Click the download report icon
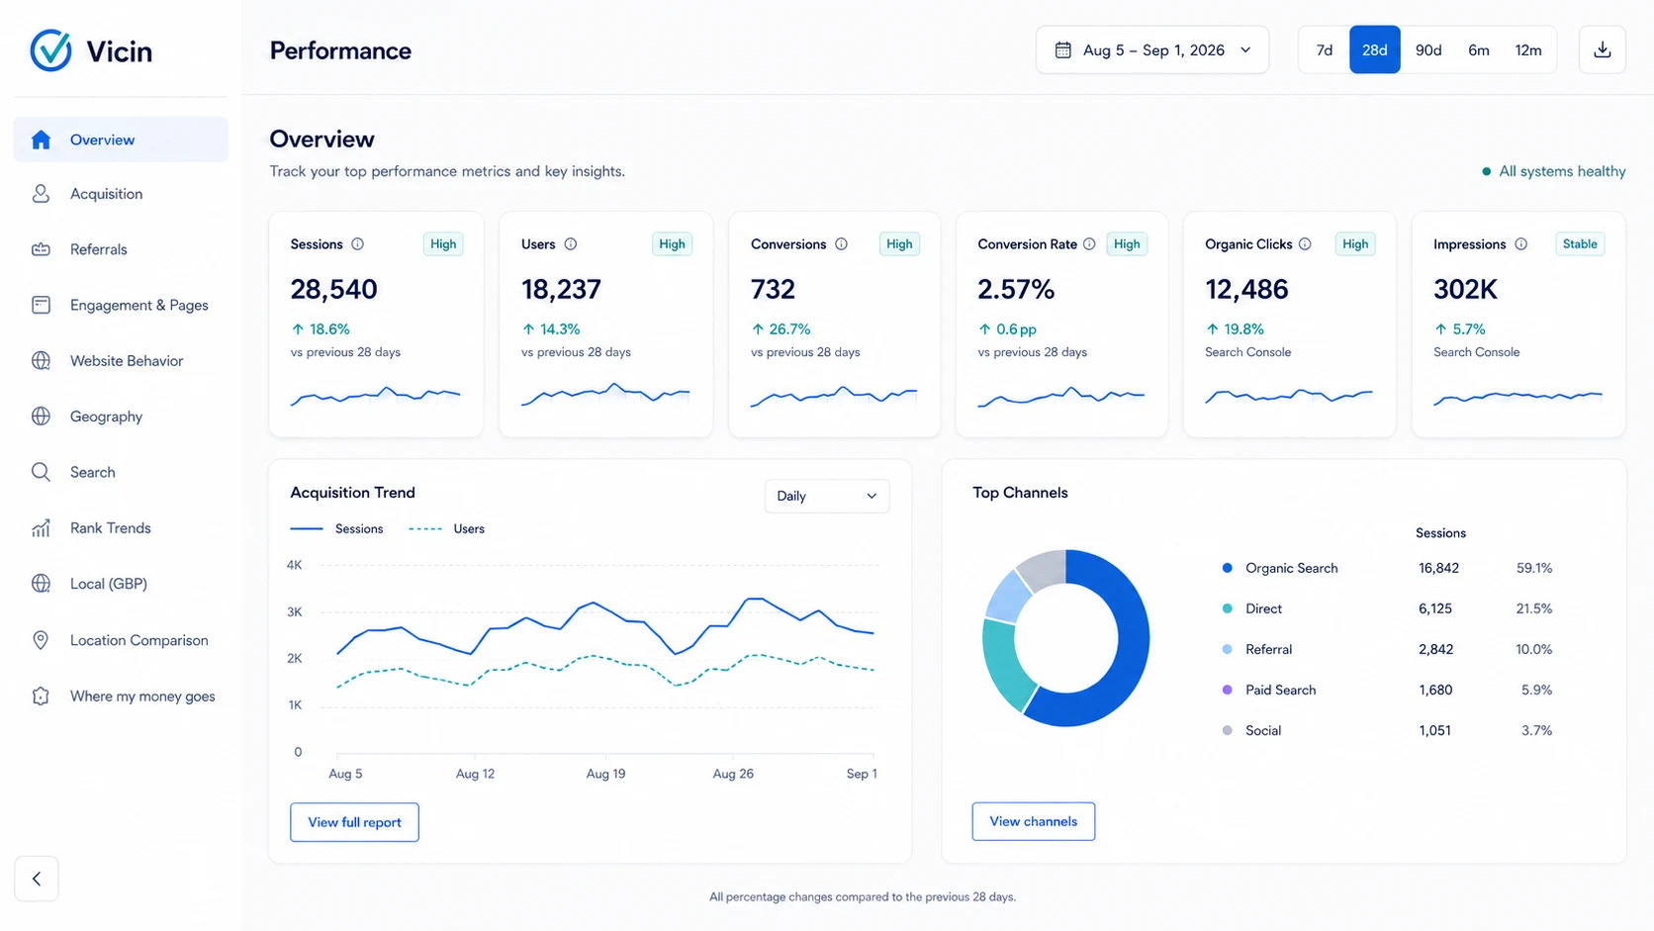 [1603, 49]
